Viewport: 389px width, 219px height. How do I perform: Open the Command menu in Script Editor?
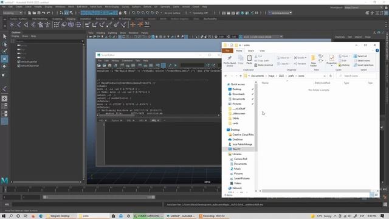click(127, 61)
